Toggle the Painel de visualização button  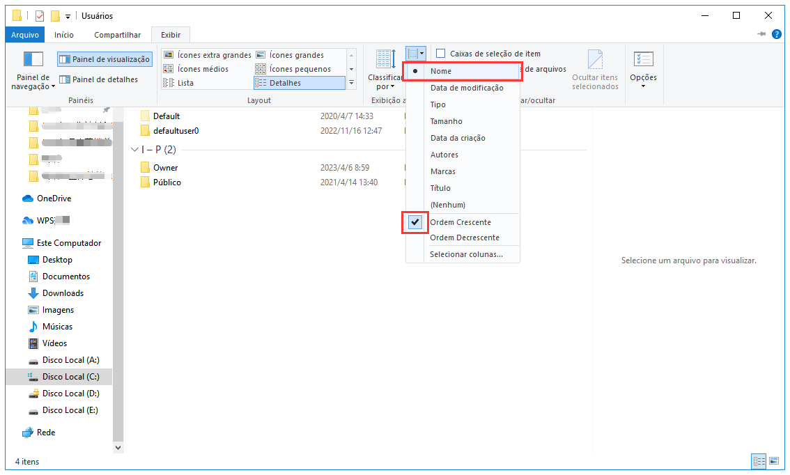tap(104, 60)
